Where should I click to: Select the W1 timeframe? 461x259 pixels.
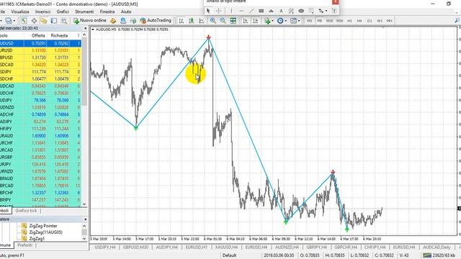[x=380, y=21]
